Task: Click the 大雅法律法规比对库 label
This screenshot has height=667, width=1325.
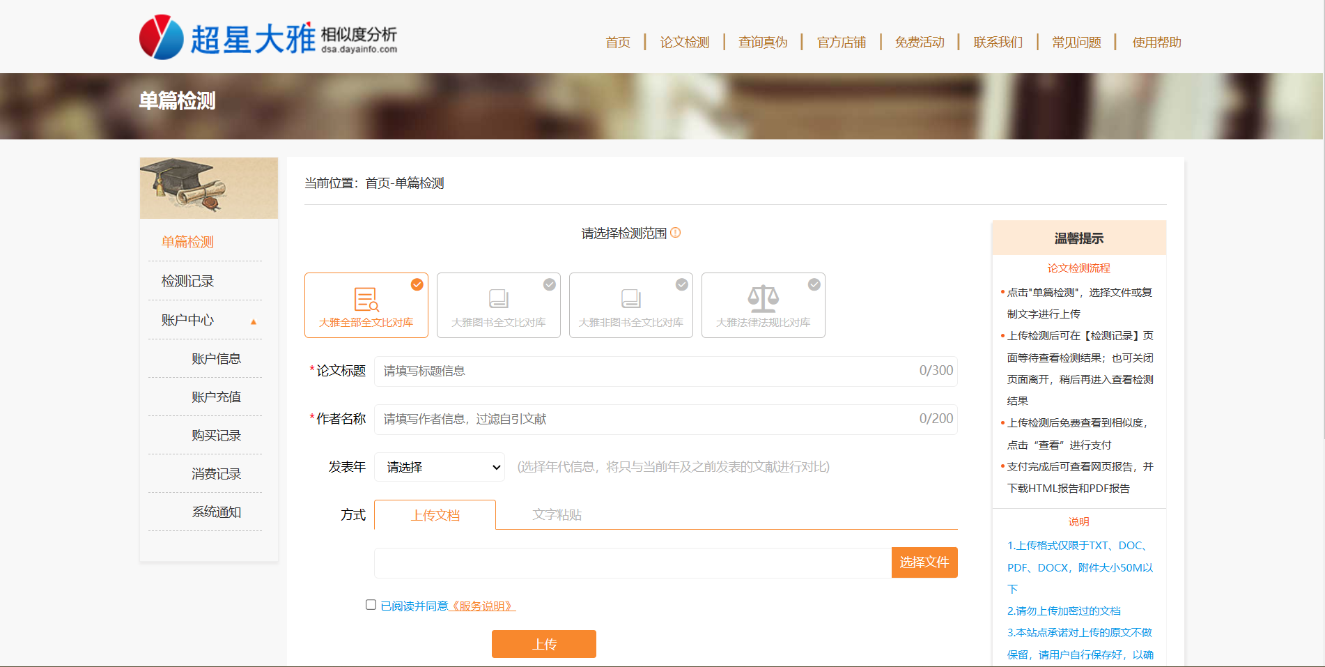Action: (x=764, y=323)
